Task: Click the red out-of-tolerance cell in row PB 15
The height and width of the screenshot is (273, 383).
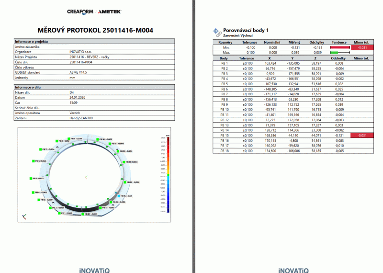Action: [362, 136]
